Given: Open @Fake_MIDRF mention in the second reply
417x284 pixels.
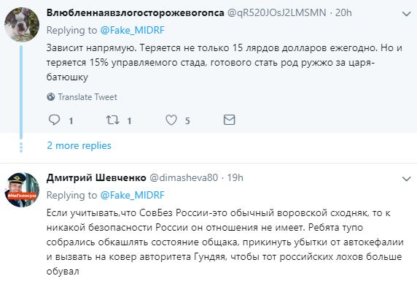Looking at the screenshot, I should pos(133,195).
